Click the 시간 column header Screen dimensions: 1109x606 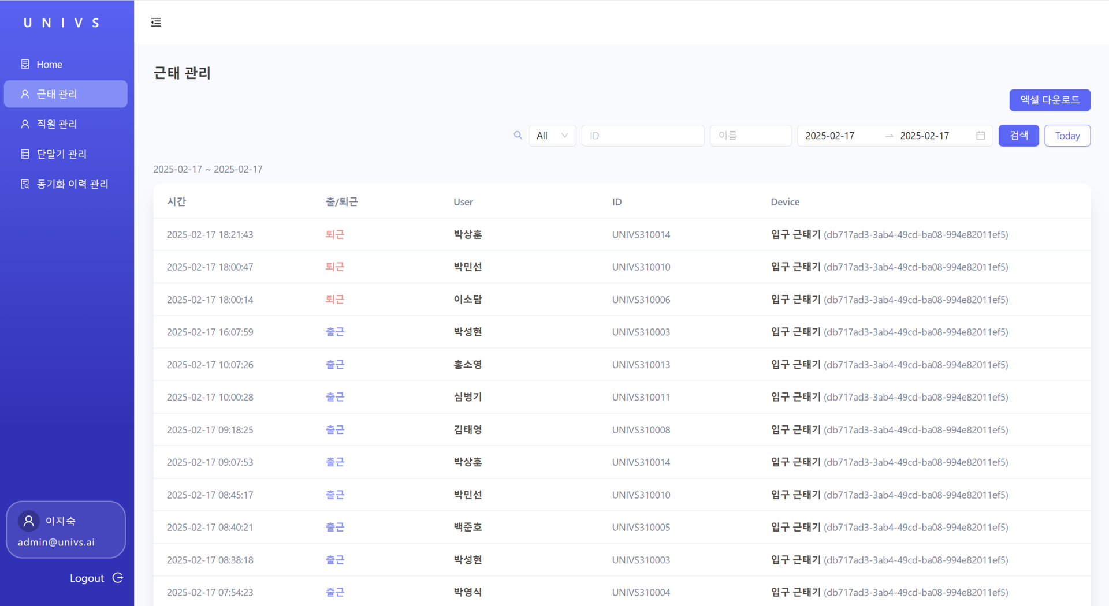coord(176,201)
